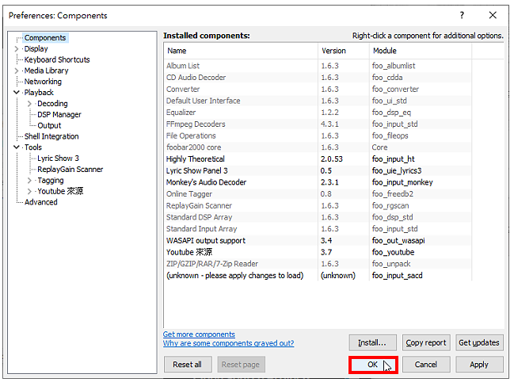Sort by the Module column header
The width and height of the screenshot is (514, 382).
click(421, 51)
